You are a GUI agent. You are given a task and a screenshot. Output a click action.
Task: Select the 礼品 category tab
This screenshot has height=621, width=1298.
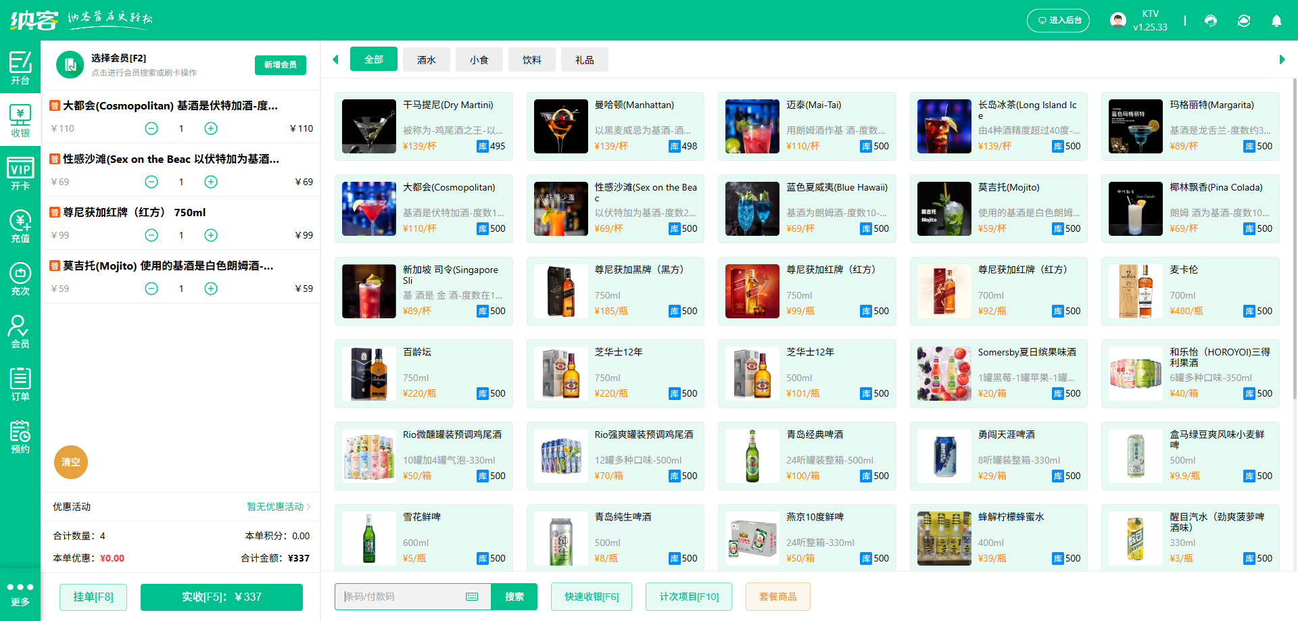585,60
